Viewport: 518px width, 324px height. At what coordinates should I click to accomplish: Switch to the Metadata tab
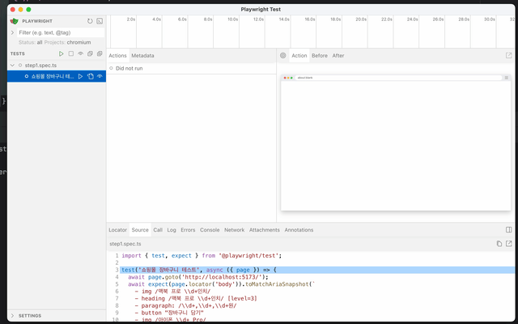click(x=142, y=56)
